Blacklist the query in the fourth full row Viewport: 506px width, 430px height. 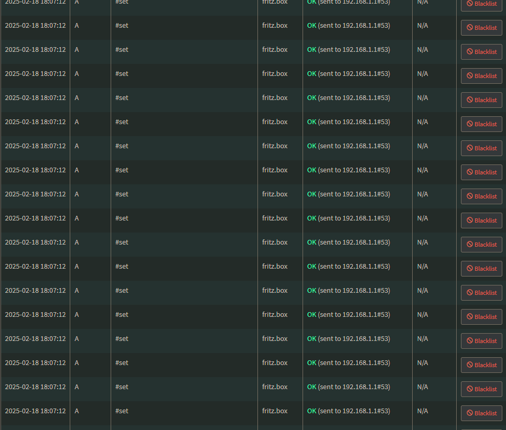coord(481,100)
